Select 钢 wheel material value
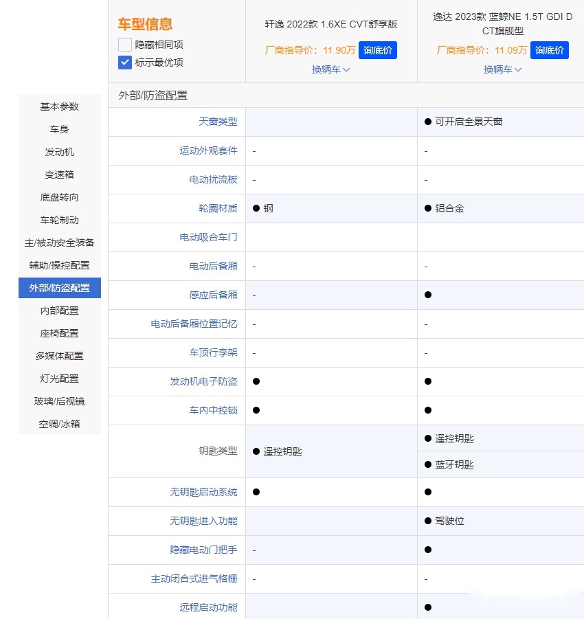The image size is (584, 619). (x=269, y=208)
